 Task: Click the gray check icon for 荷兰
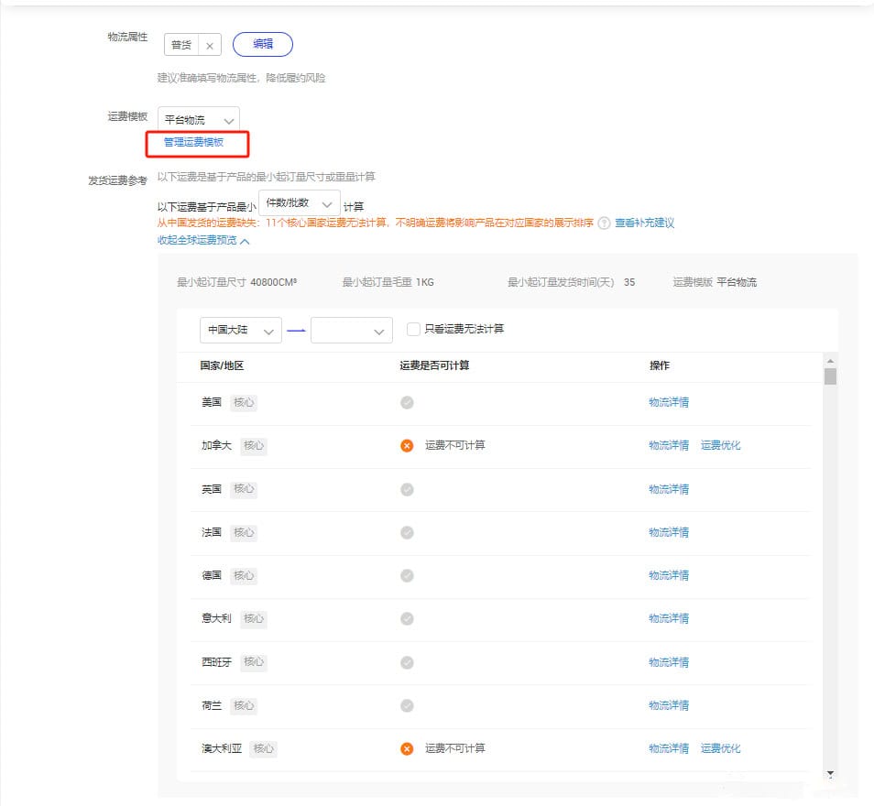(x=407, y=706)
